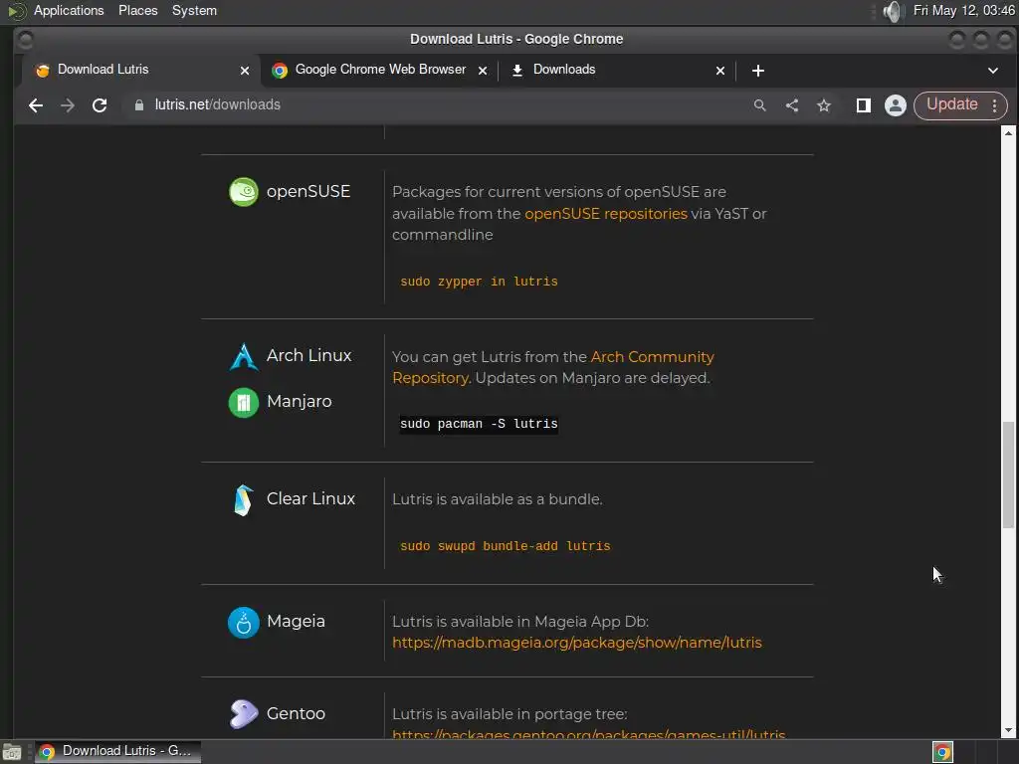
Task: Bookmark this tab with the star
Action: (824, 105)
